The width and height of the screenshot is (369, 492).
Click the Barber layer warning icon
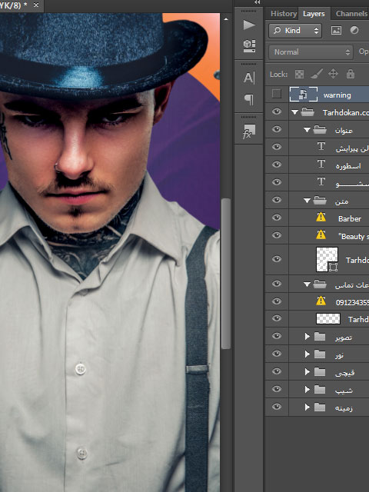321,217
